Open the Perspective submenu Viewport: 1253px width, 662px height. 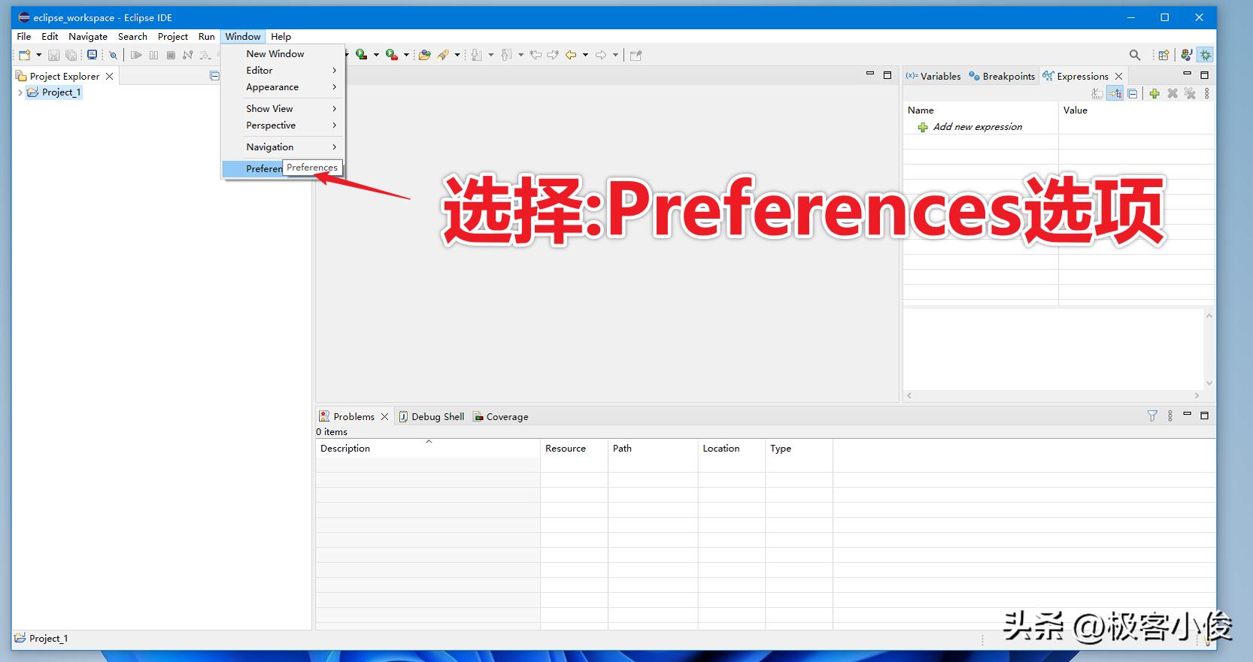click(x=283, y=125)
